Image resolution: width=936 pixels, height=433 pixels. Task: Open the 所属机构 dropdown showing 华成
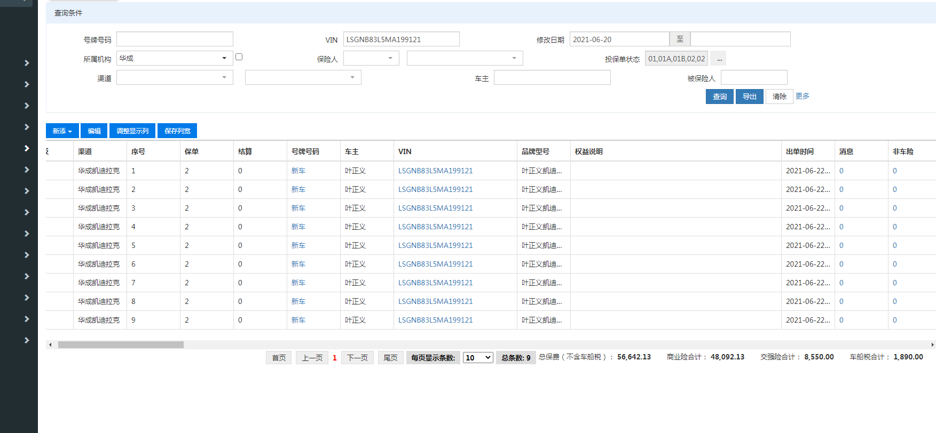pyautogui.click(x=175, y=59)
